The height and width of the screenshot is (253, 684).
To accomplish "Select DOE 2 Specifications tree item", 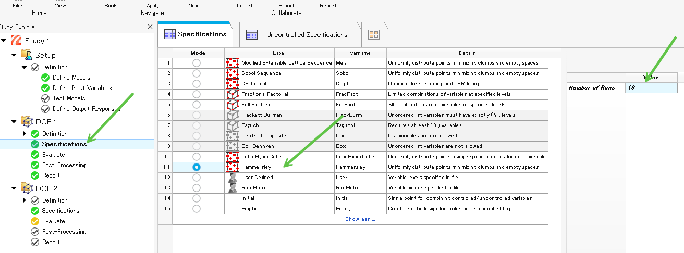I will [x=60, y=211].
